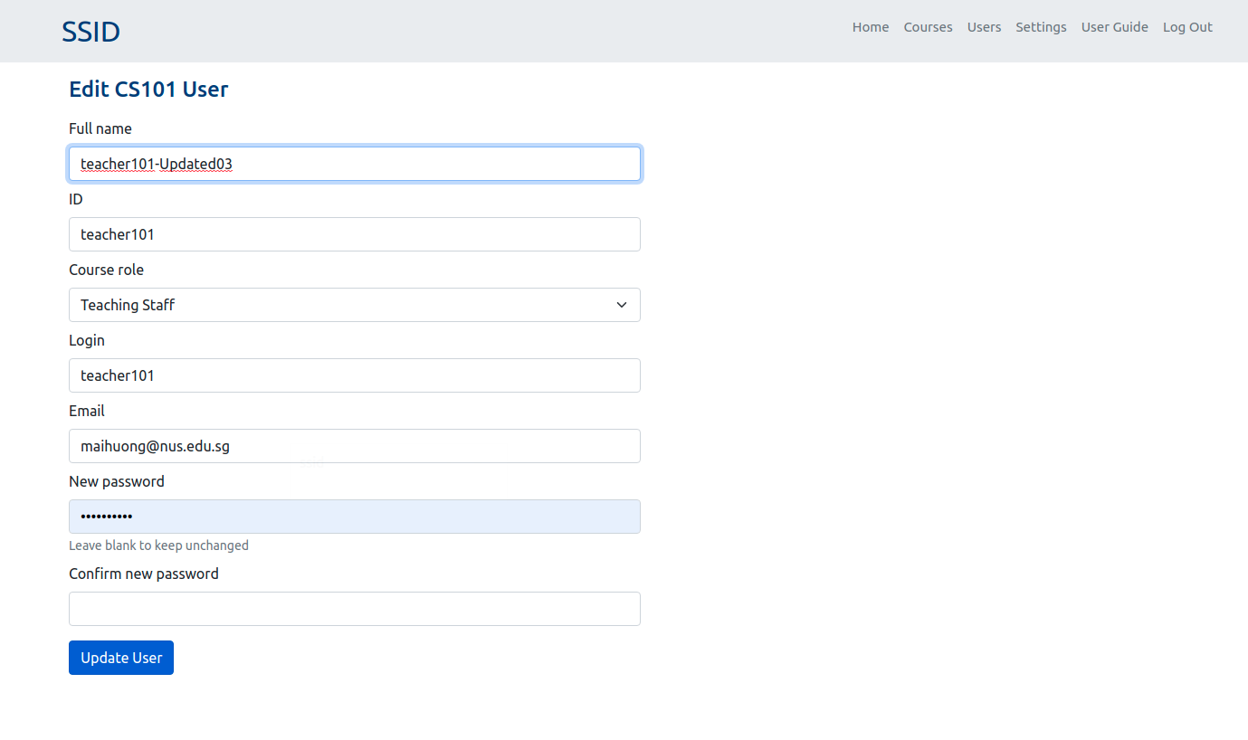Log Out of SSID
The height and width of the screenshot is (740, 1248).
[1187, 27]
